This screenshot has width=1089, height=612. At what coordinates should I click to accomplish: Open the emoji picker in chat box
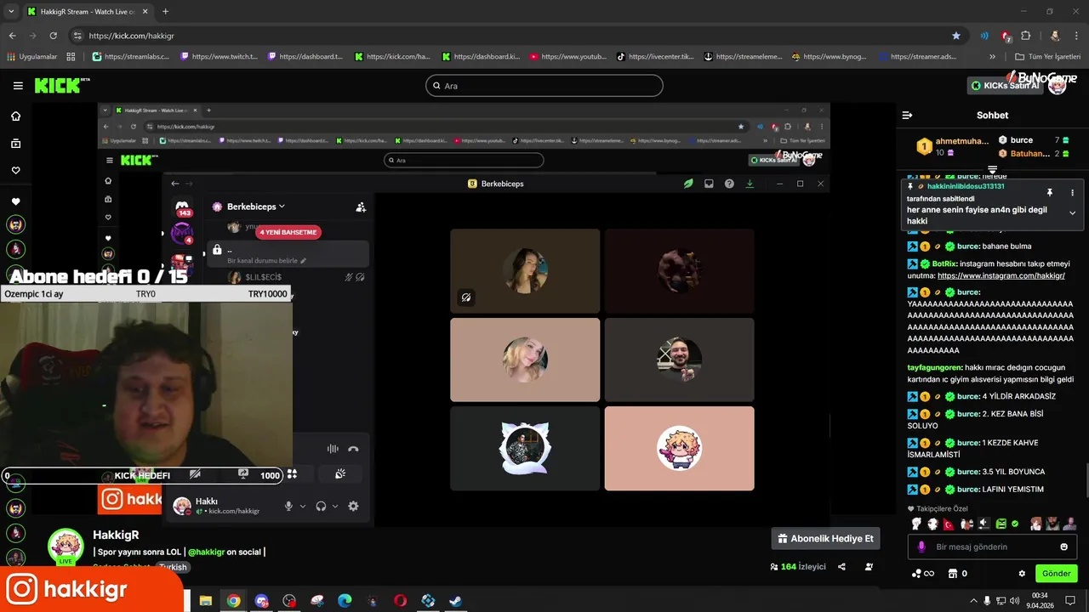tap(1063, 547)
